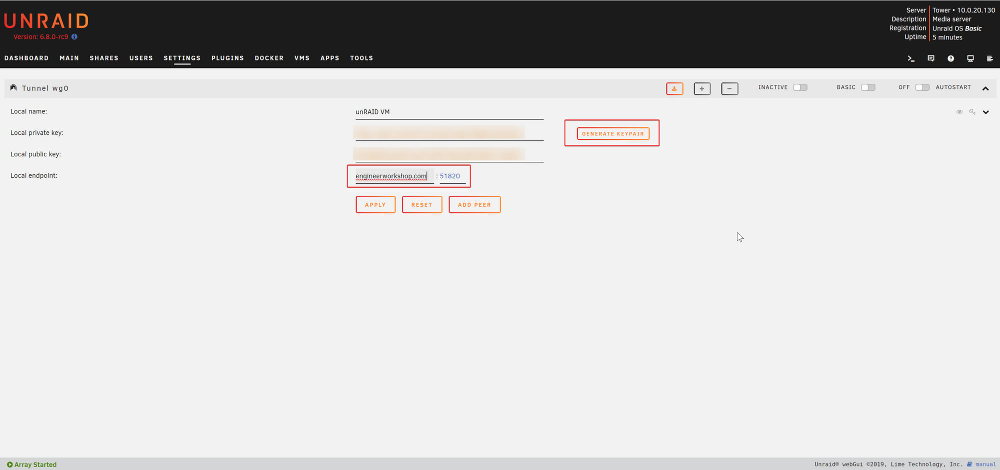Click the endpoint engineerworkshop.com field

(x=394, y=176)
